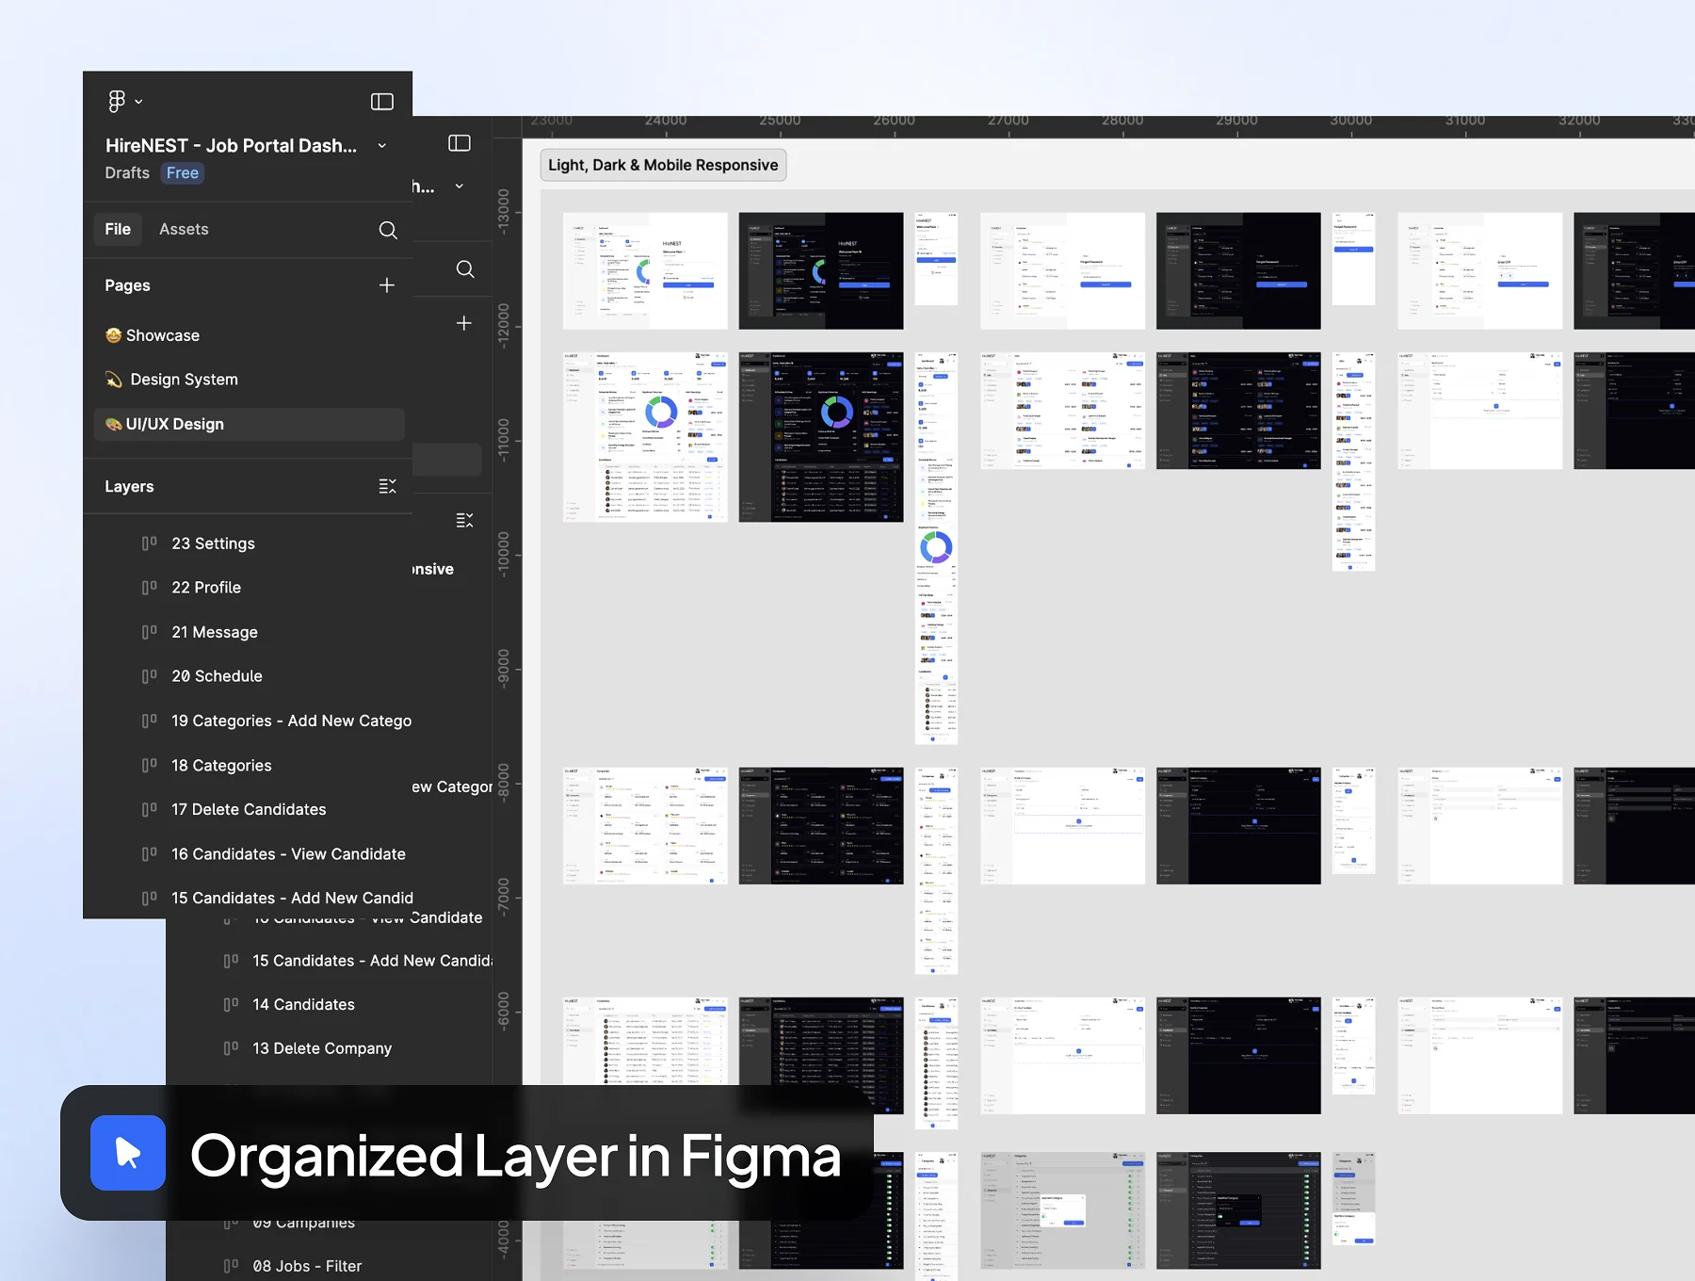
Task: Select the UI/UX Design page
Action: point(250,425)
